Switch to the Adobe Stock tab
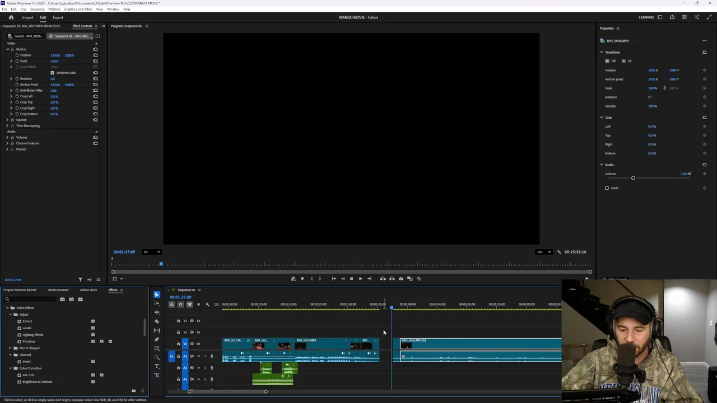Screen dimensions: 717x403 [x=89, y=290]
